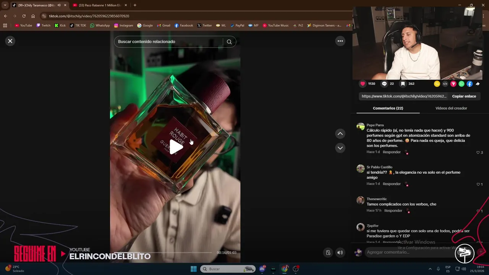Save video with the bookmark icon
The height and width of the screenshot is (275, 489).
pos(403,84)
